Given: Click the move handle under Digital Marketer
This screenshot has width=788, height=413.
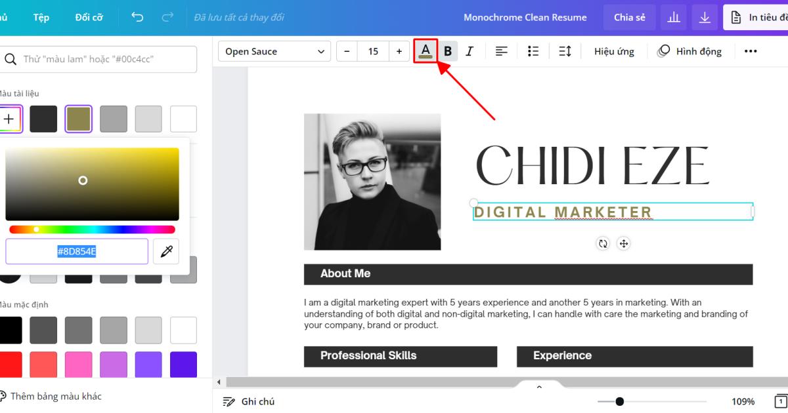Looking at the screenshot, I should pyautogui.click(x=624, y=244).
